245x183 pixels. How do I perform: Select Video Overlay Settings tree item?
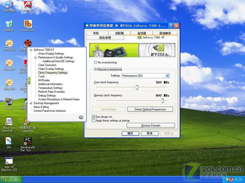(51, 69)
